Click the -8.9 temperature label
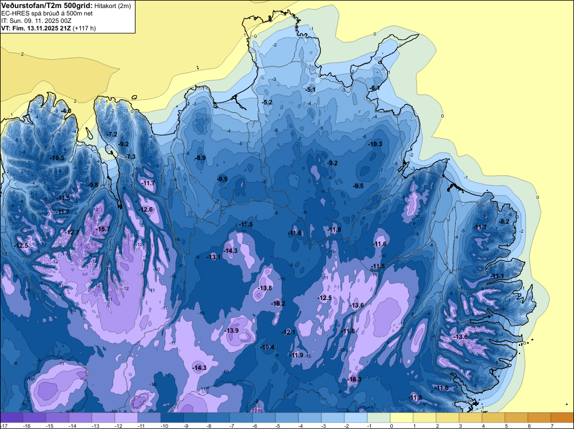The image size is (574, 429). [x=200, y=158]
